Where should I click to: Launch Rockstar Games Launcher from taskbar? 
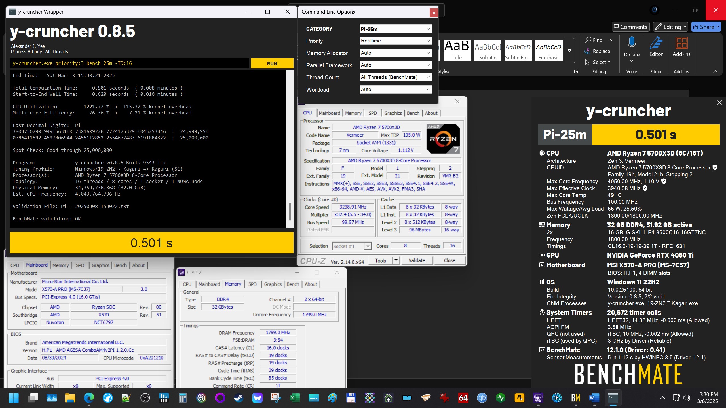519,398
